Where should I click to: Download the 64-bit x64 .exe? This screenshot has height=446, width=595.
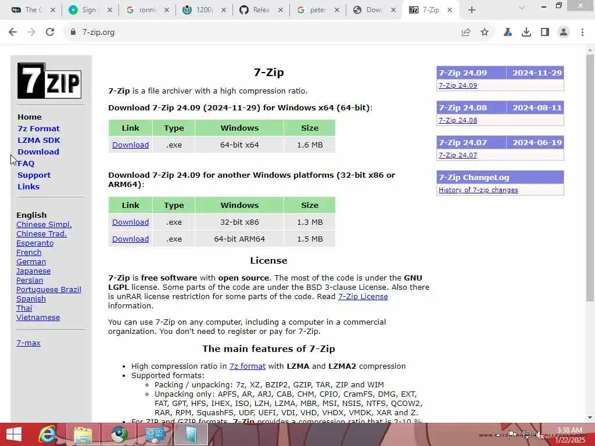(x=130, y=145)
